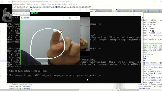This screenshot has height=91, width=162.
Task: Click the '# Select good points' comment
Action: 21,84
